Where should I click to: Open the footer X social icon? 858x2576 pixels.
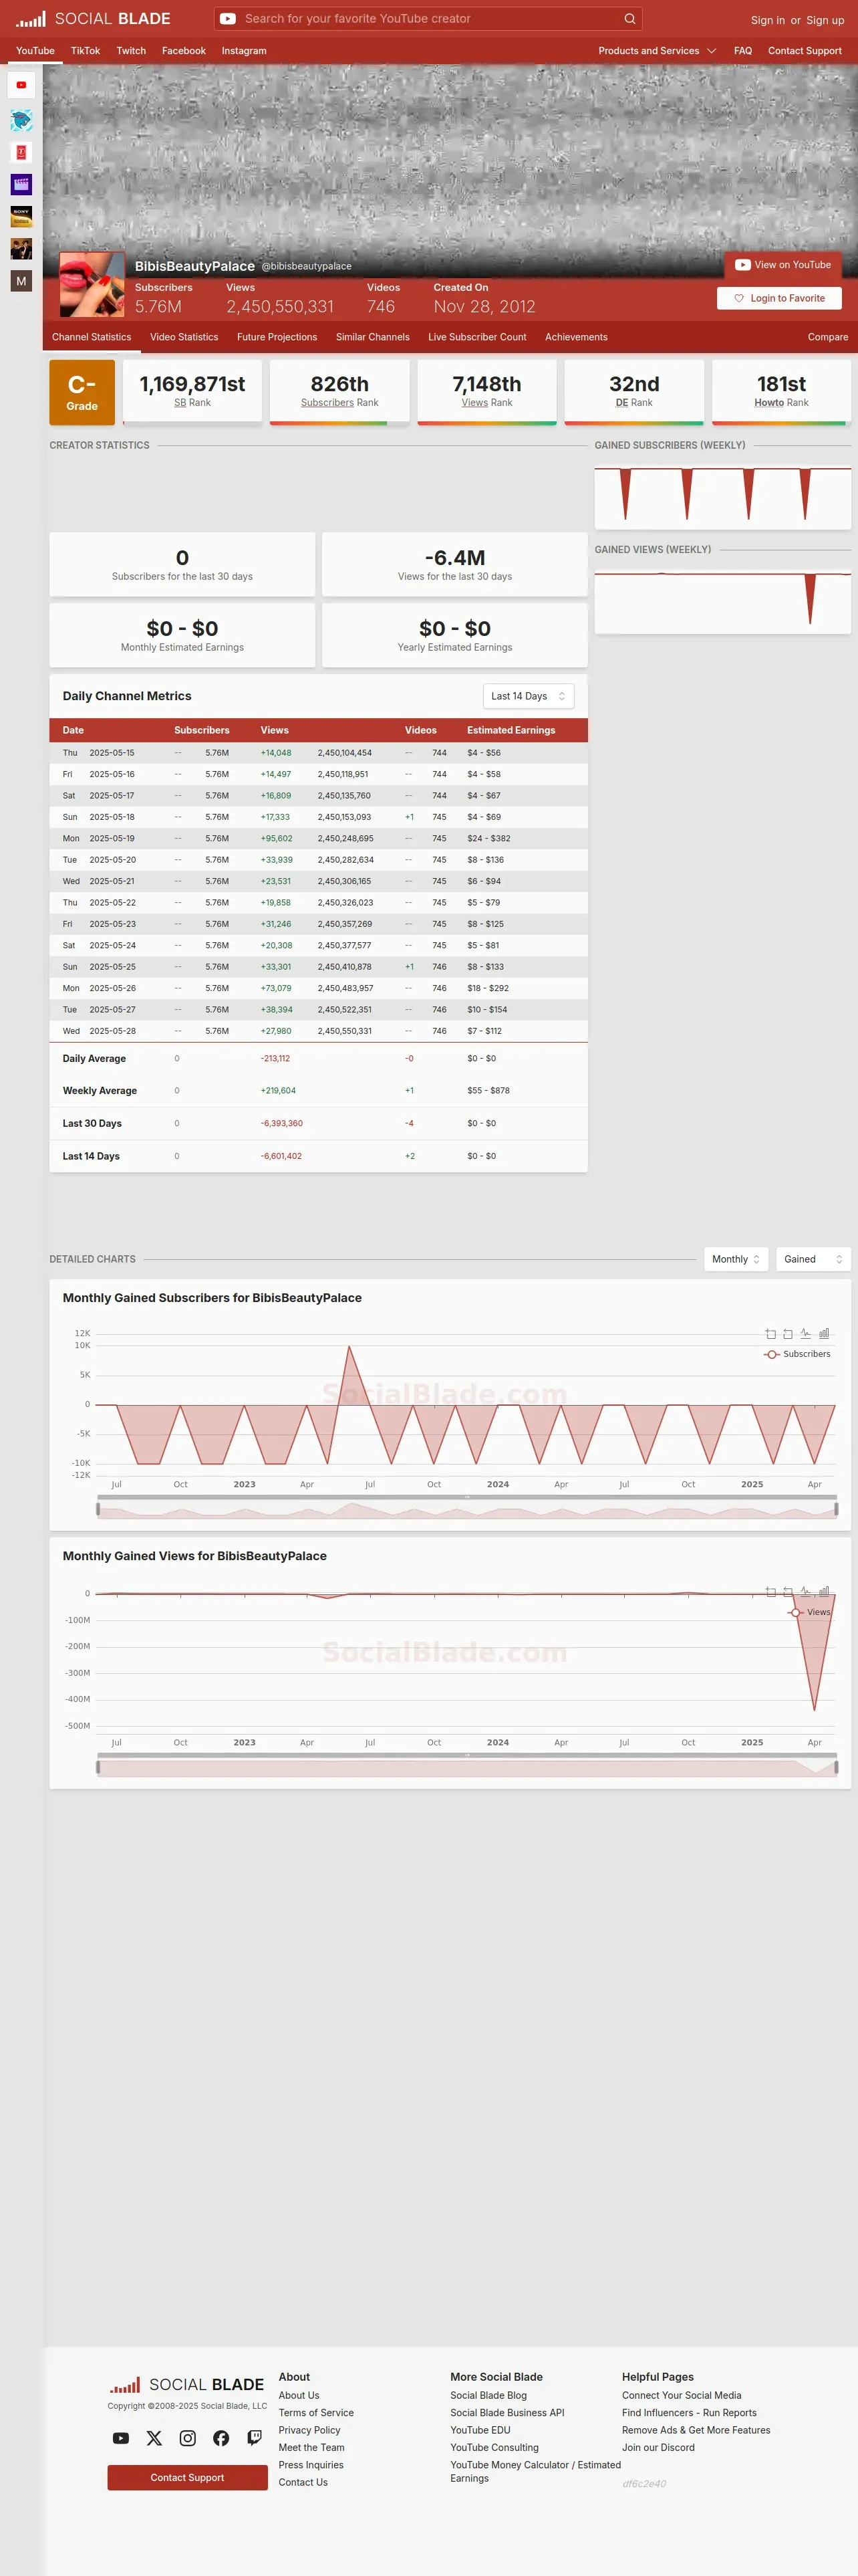pyautogui.click(x=154, y=2438)
